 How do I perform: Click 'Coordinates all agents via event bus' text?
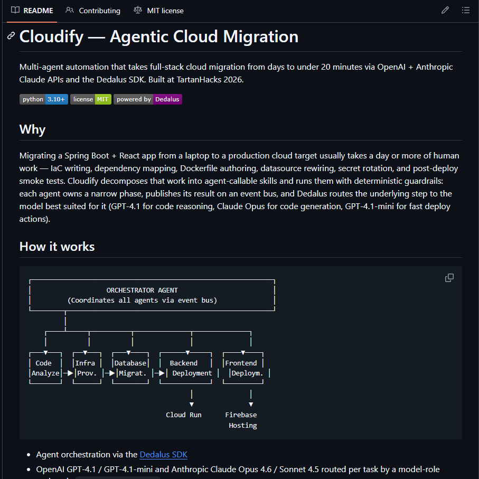[142, 300]
